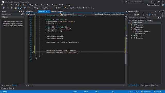Expand the References node in Solution Explorer

coord(132,27)
